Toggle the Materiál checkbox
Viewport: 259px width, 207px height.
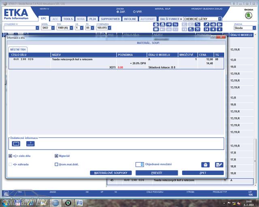[x=56, y=156]
